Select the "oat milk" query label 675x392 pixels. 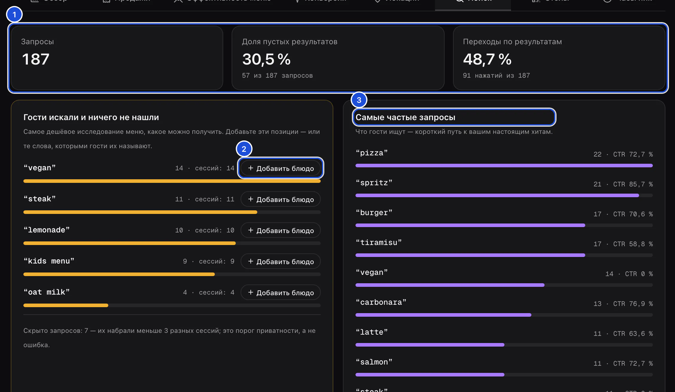coord(46,292)
